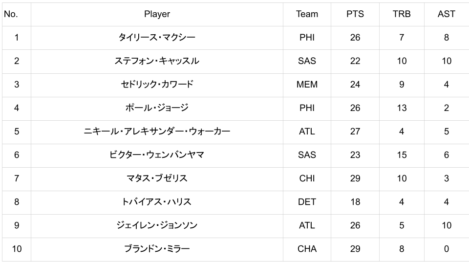This screenshot has width=469, height=264.
Task: Click player ビクター・ウェンバンヤマ
Action: [157, 155]
